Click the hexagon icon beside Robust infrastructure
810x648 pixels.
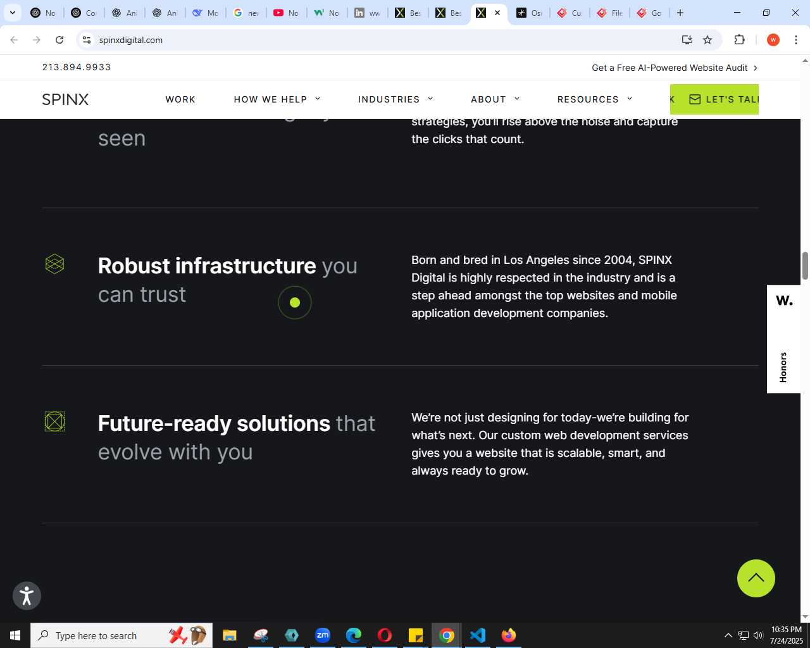[55, 264]
